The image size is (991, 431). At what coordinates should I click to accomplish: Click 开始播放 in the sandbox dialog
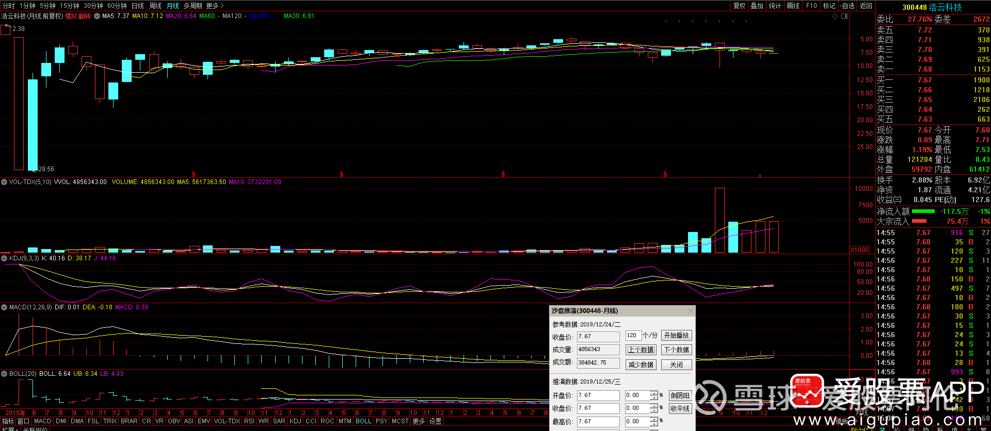(x=676, y=335)
